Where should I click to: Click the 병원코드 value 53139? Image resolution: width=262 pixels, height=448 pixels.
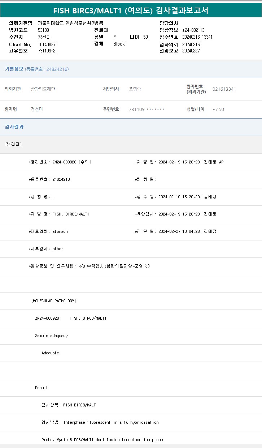click(43, 30)
